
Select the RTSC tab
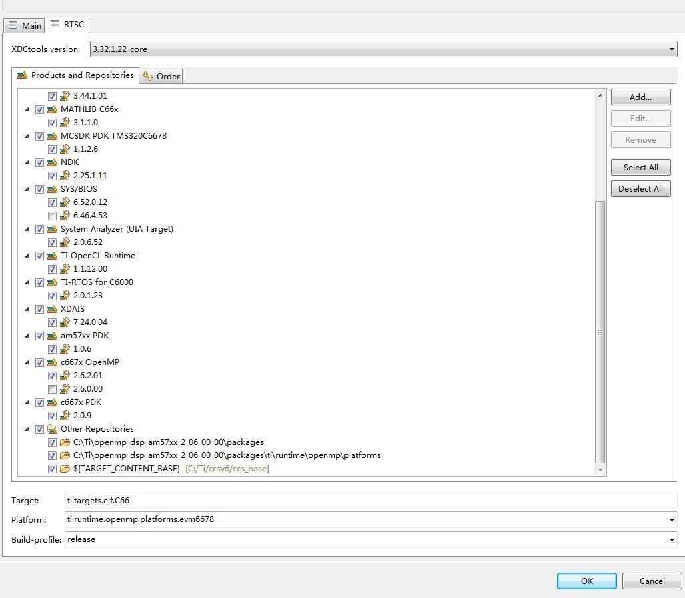click(67, 25)
